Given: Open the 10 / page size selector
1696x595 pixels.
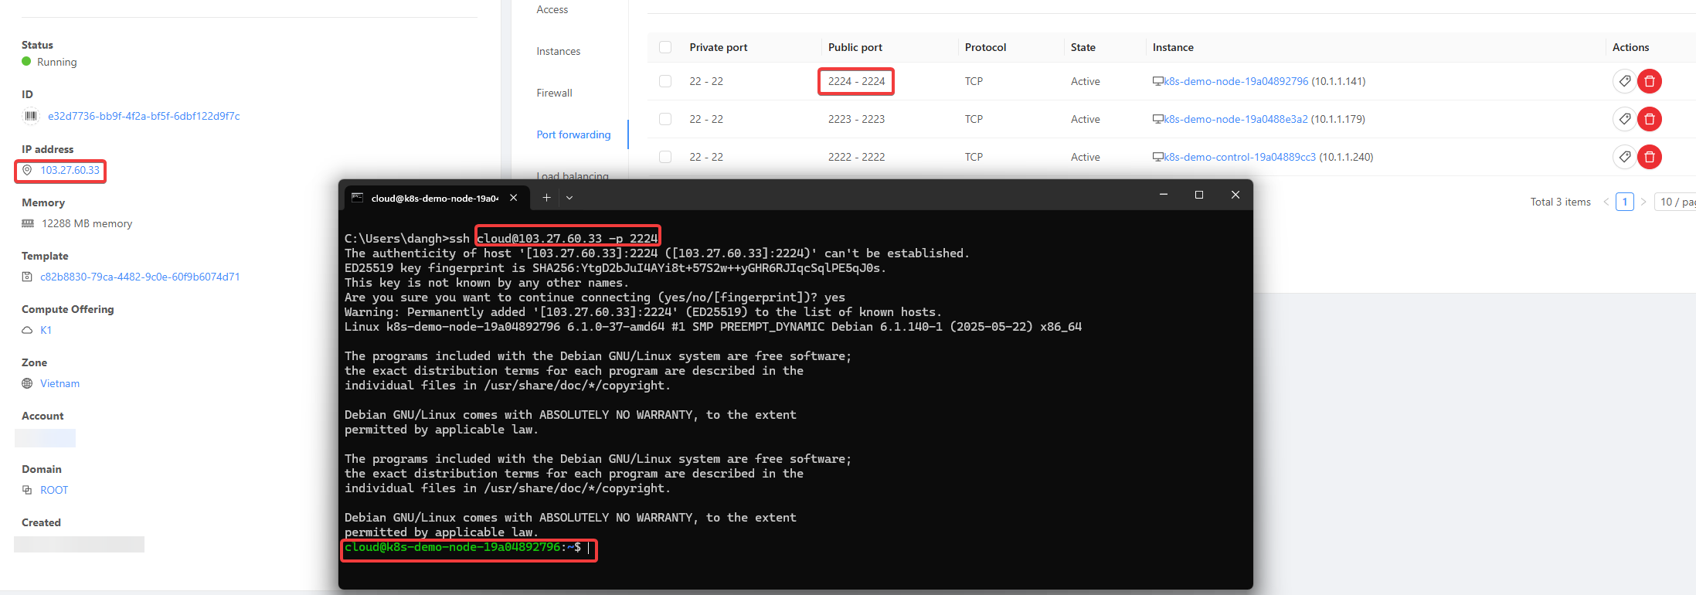Looking at the screenshot, I should (1677, 202).
